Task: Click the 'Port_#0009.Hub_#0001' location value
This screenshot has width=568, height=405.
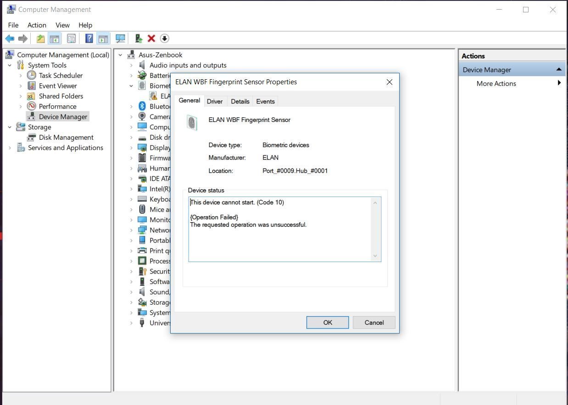Action: (x=295, y=171)
